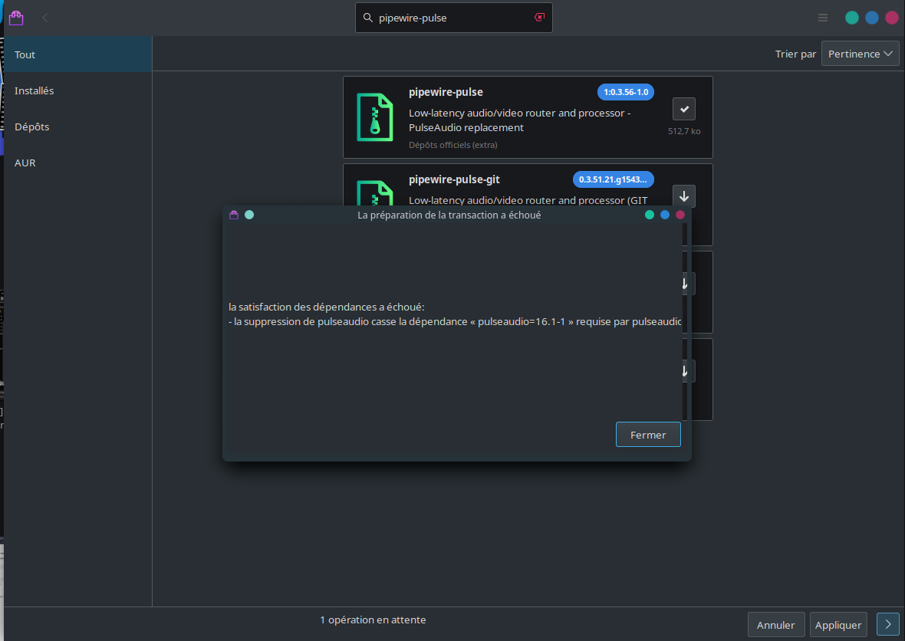Viewport: 905px width, 641px height.
Task: Open the Pertinence sort dropdown
Action: pyautogui.click(x=860, y=54)
